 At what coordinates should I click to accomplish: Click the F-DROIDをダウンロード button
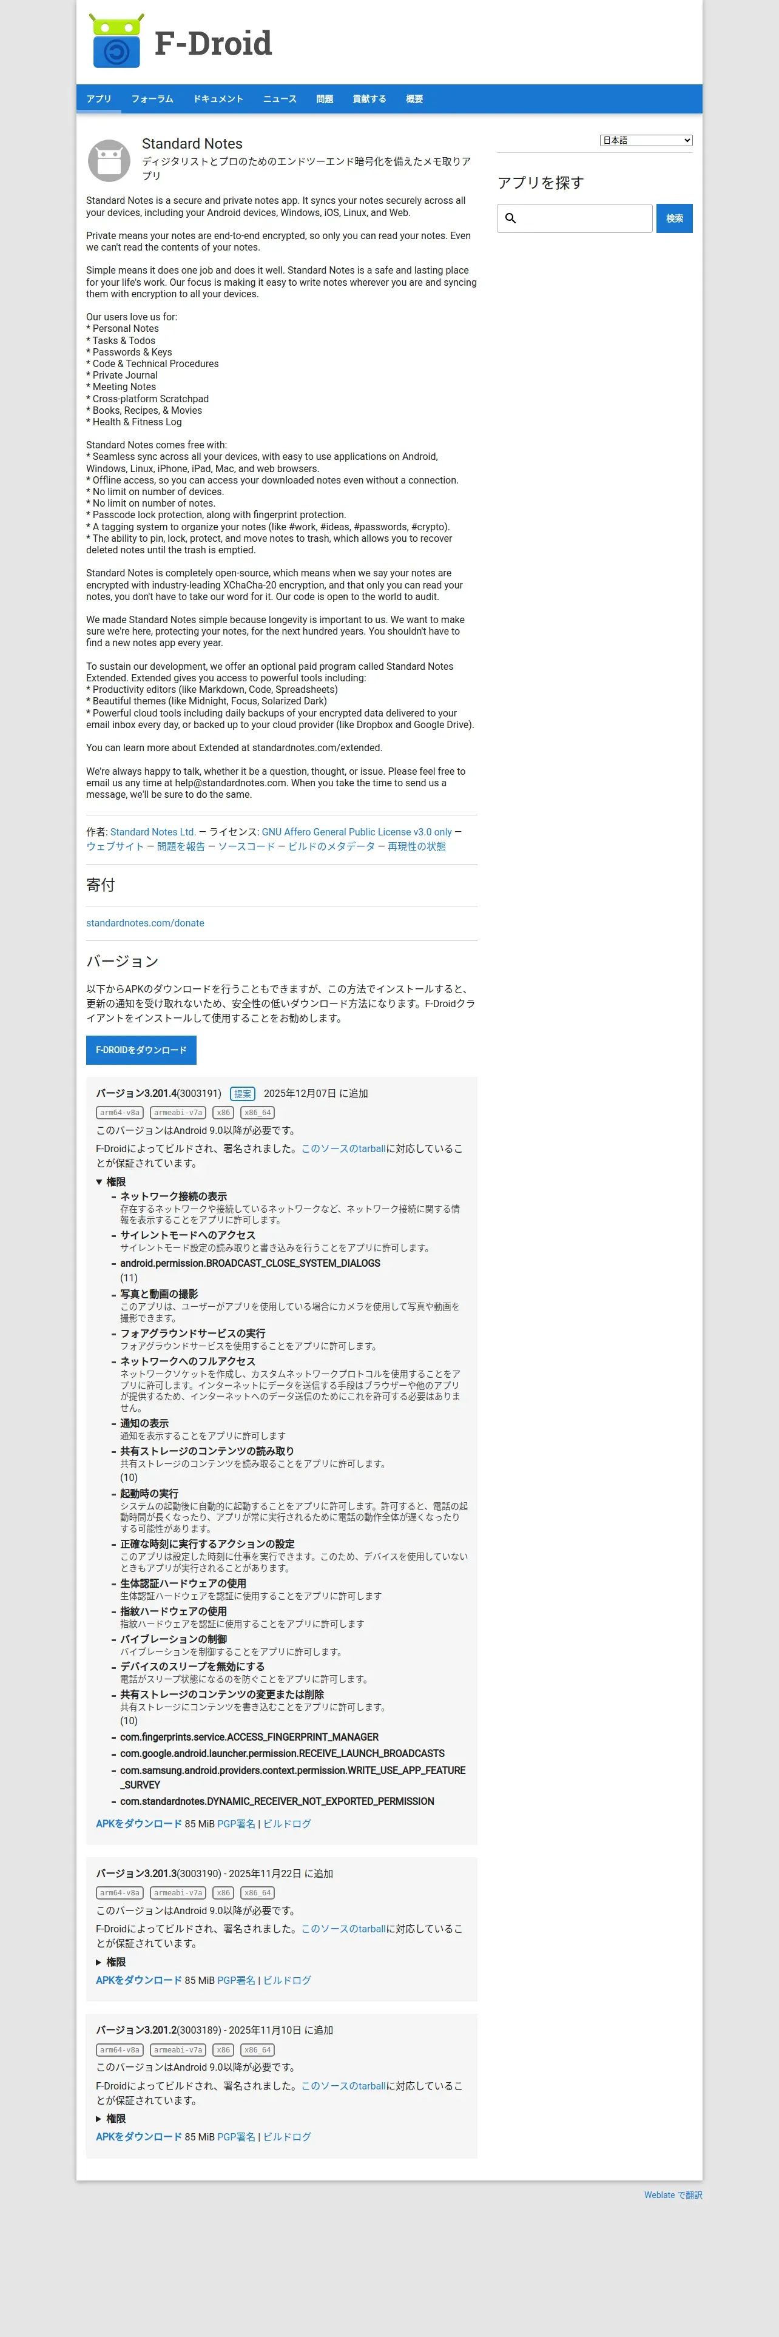tap(141, 1051)
